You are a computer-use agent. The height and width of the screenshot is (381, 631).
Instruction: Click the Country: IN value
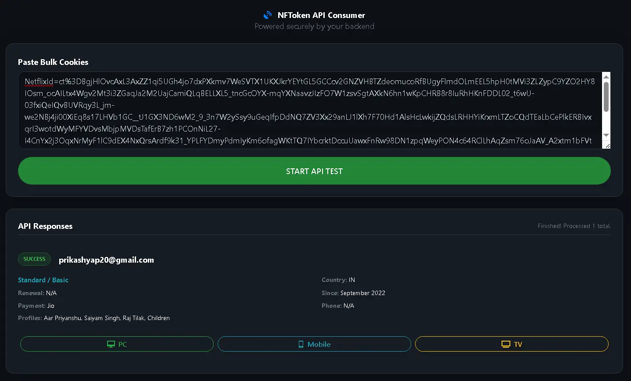click(338, 280)
